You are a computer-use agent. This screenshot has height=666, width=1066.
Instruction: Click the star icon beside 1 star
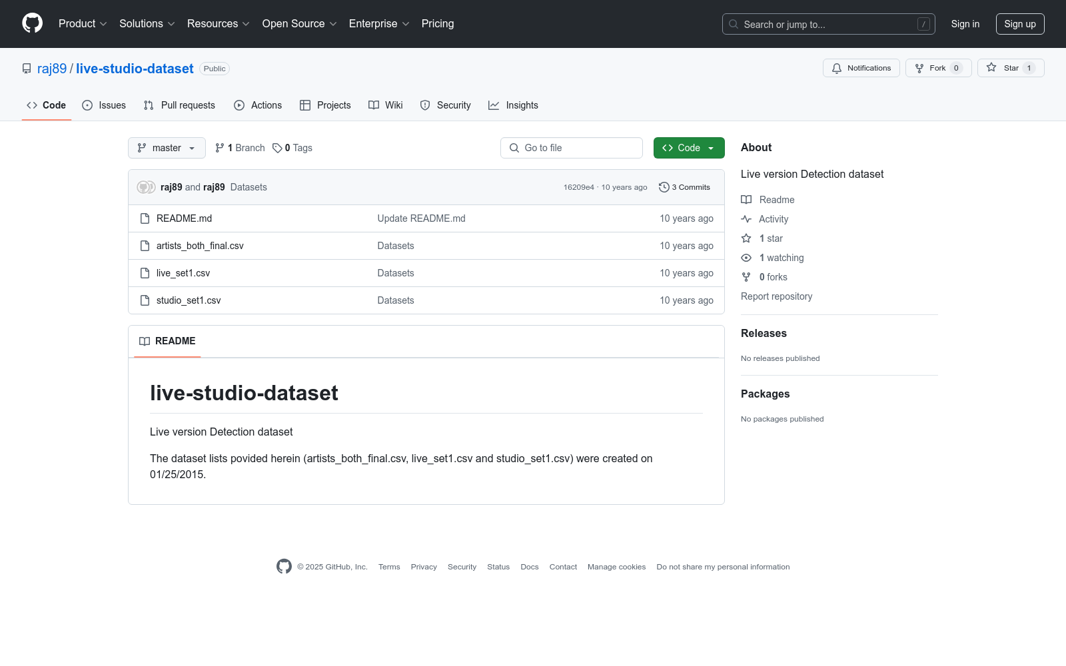pyautogui.click(x=746, y=238)
